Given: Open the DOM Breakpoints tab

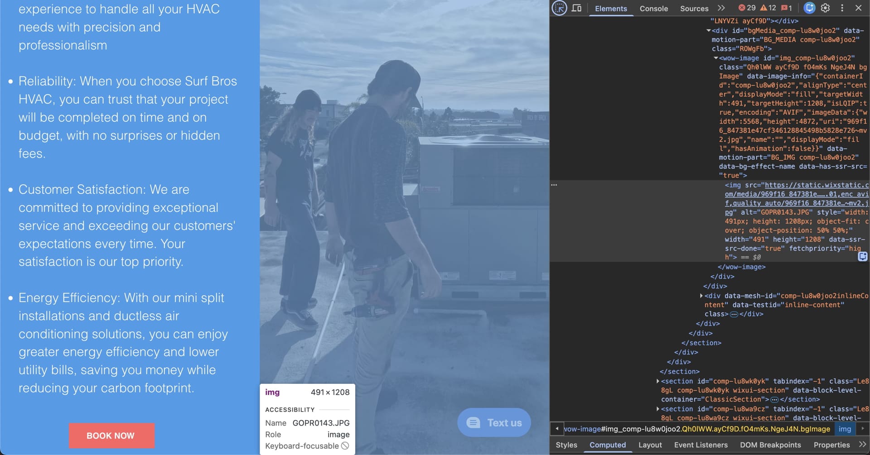Looking at the screenshot, I should click(770, 445).
